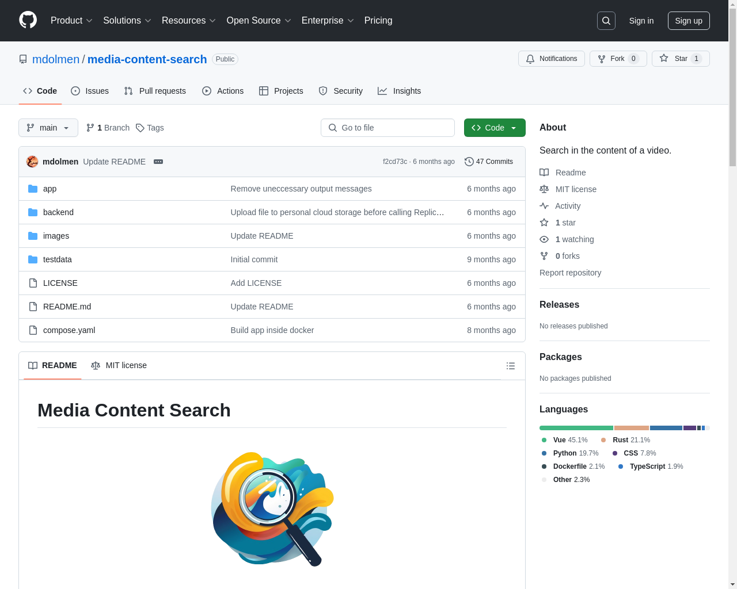Switch to the Security tab
The width and height of the screenshot is (737, 589).
[x=341, y=91]
